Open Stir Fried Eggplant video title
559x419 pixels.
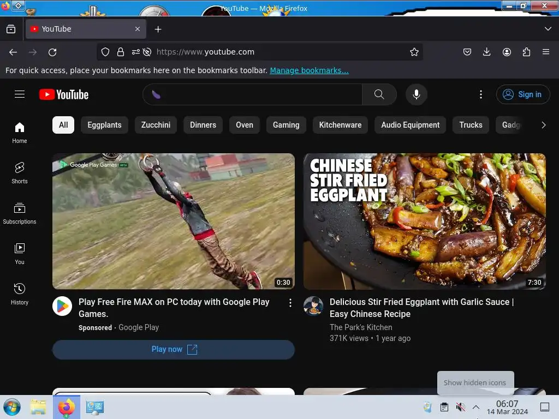[x=421, y=308]
